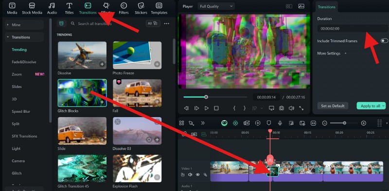The image size is (389, 191).
Task: Open the display settings monitor icon
Action: point(271,108)
